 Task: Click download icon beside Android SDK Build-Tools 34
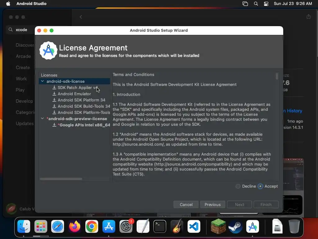[x=54, y=106]
